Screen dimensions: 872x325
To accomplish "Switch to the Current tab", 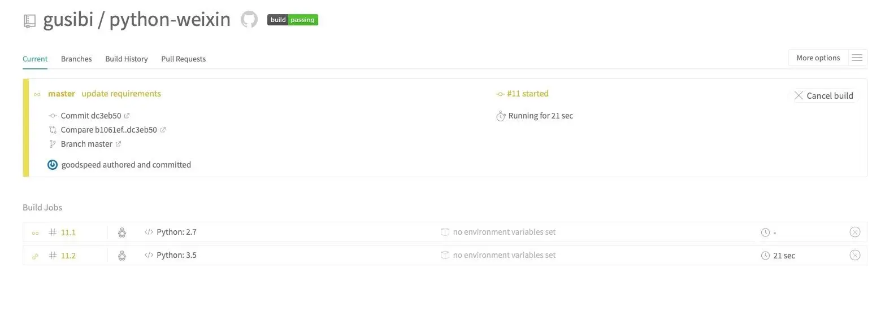I will tap(35, 59).
